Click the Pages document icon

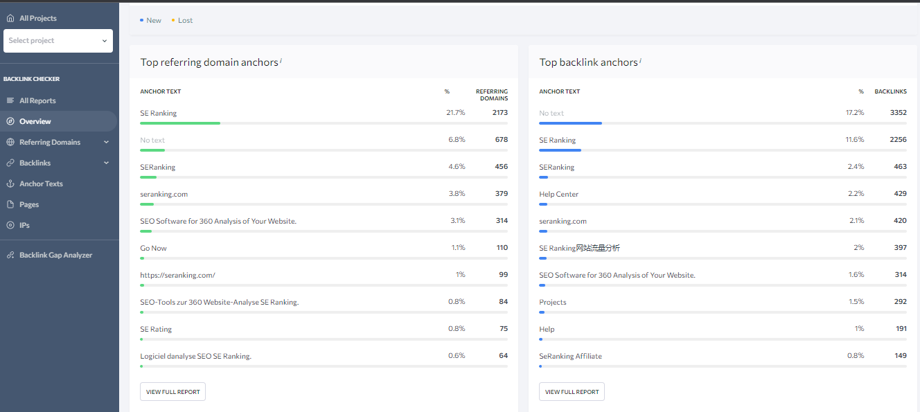[x=10, y=204]
